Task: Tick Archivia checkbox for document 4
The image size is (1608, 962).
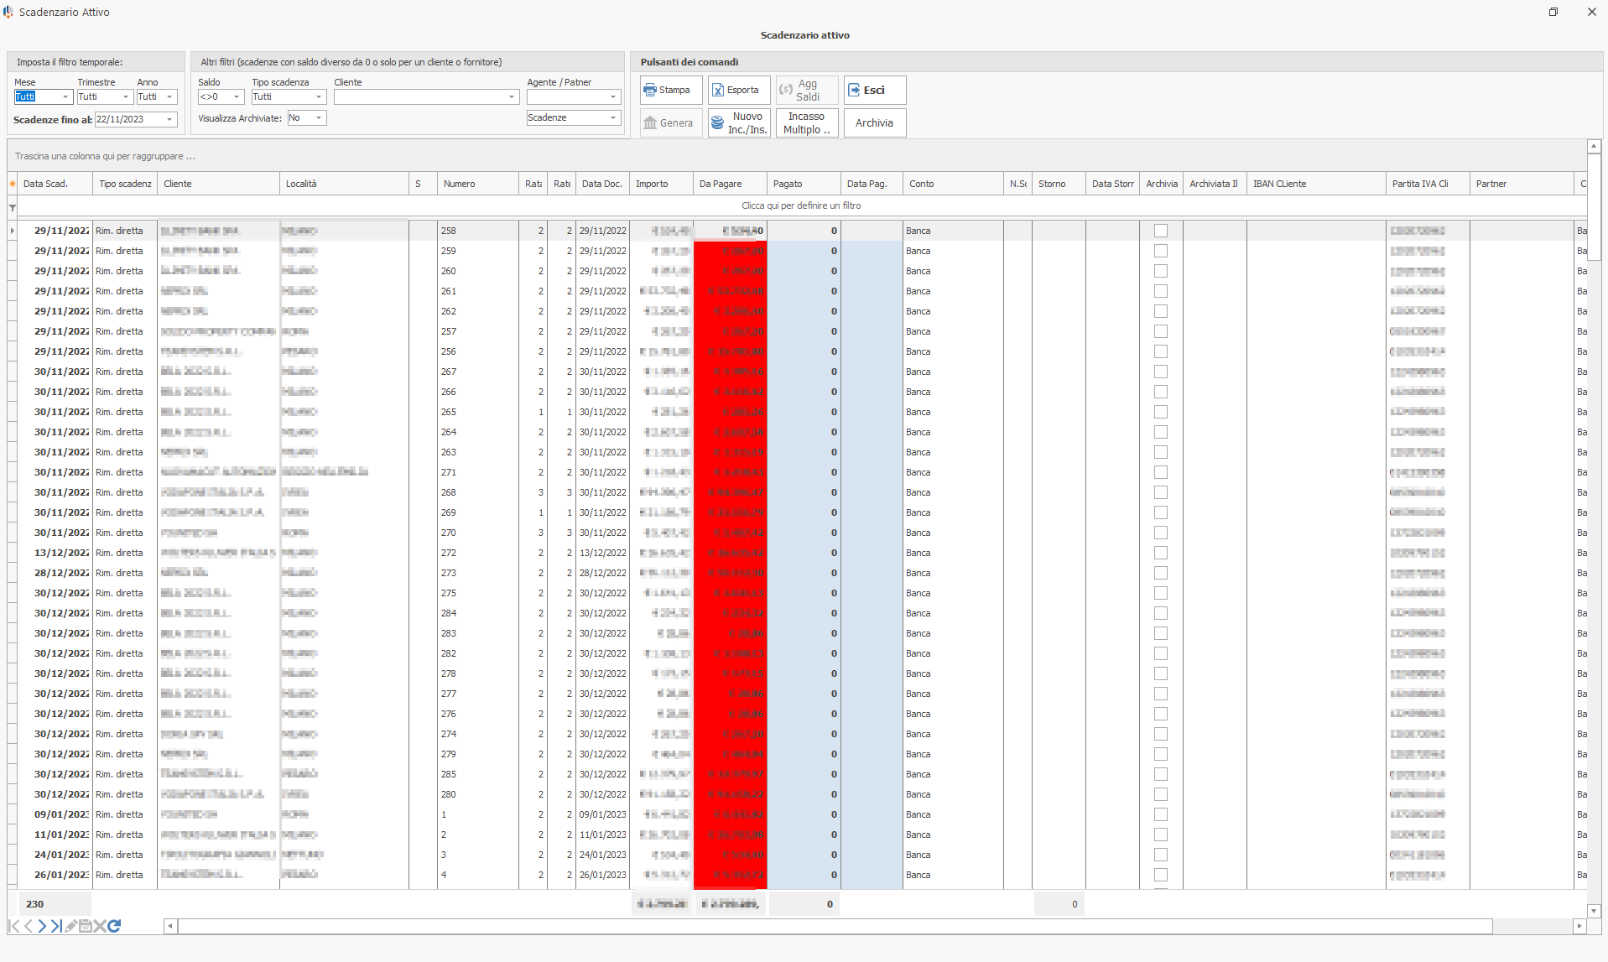Action: click(1161, 875)
